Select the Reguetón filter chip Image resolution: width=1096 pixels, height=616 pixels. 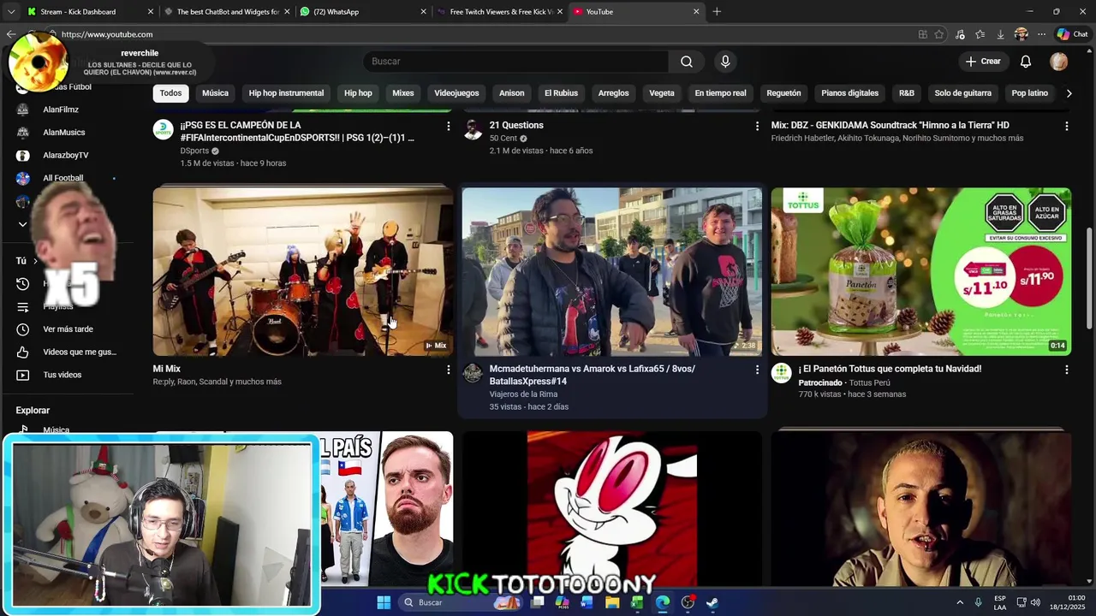pos(783,93)
